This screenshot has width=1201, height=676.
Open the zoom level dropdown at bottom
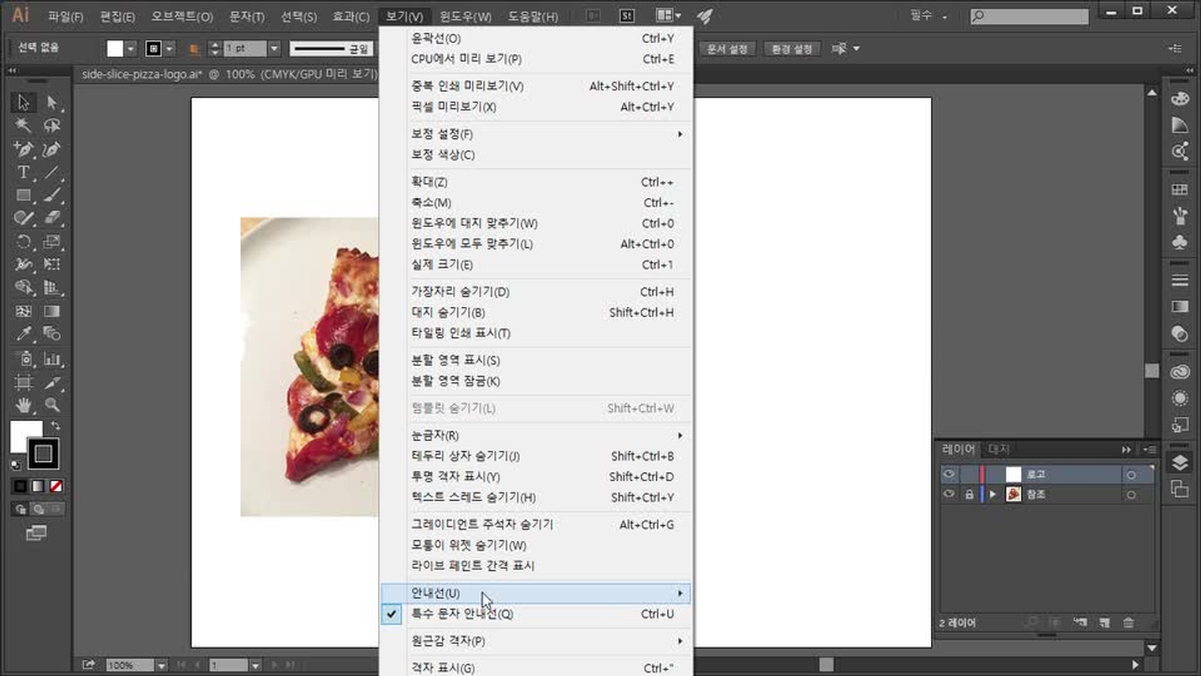[161, 665]
